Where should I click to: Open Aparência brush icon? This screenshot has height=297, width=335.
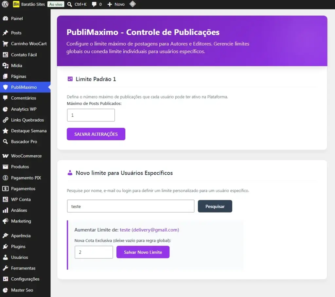coord(5,236)
